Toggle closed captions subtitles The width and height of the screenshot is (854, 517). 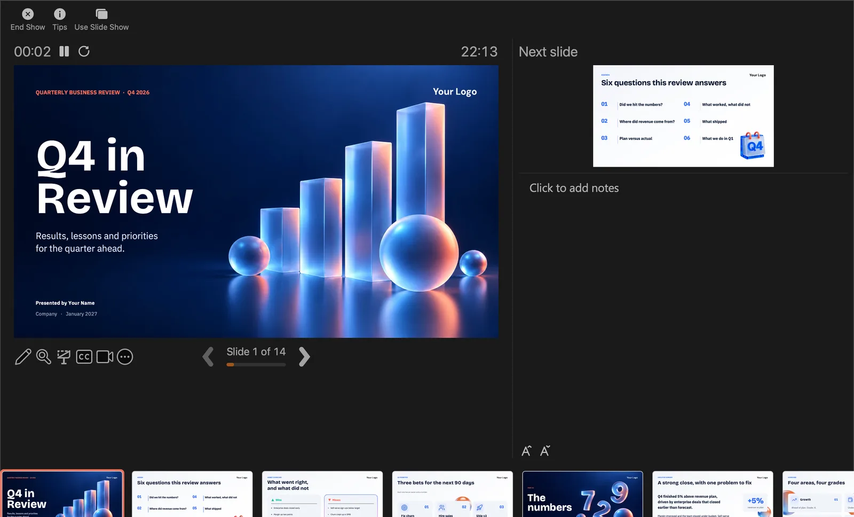[x=84, y=356]
